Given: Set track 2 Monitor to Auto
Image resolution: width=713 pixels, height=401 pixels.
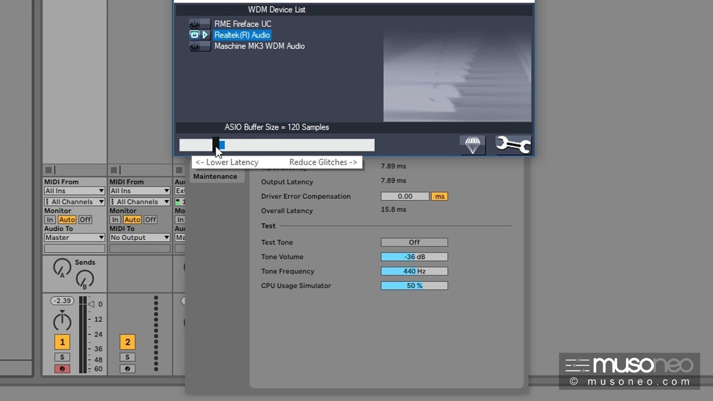Looking at the screenshot, I should coord(132,219).
